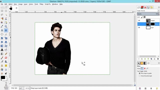This screenshot has height=90, width=160.
Task: Select the Dodge/Burn tool
Action: pos(6,73)
